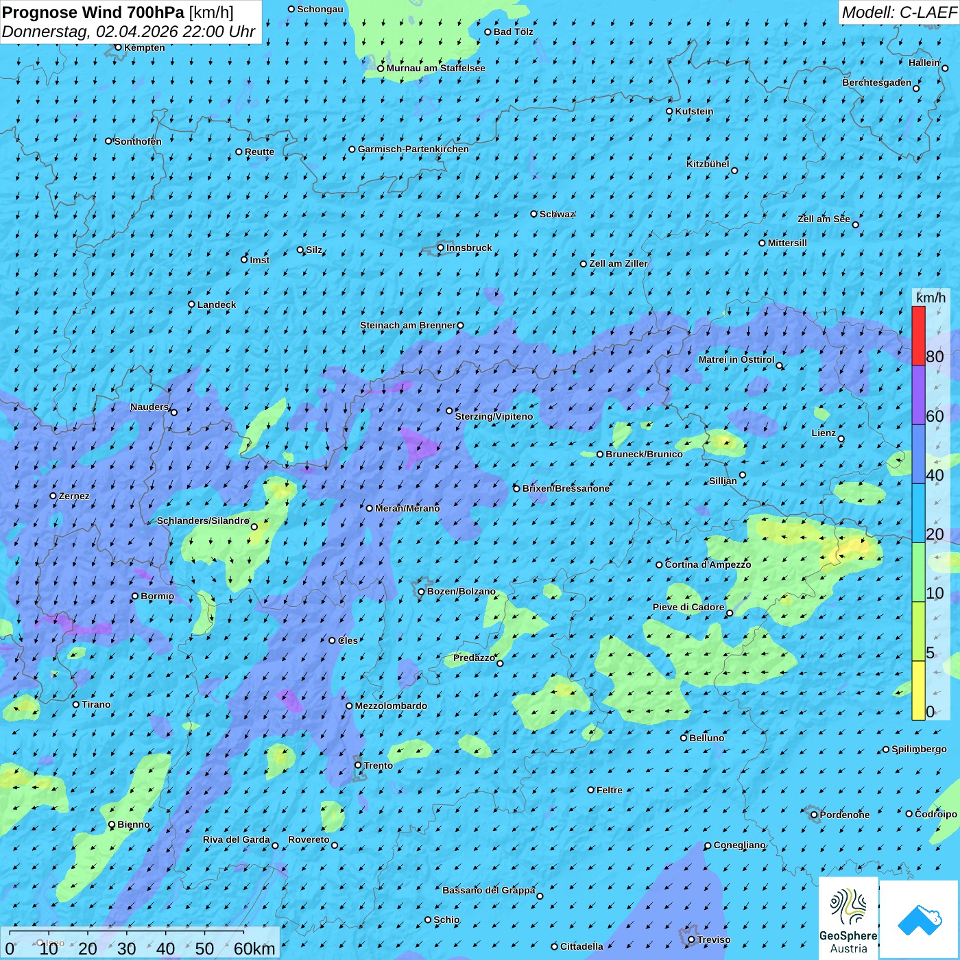Click the 'Spilimbergo' label
The image size is (960, 960).
tap(919, 749)
